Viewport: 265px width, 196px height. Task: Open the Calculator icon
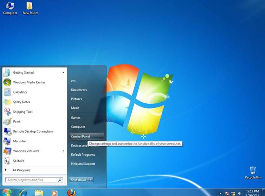coord(7,92)
